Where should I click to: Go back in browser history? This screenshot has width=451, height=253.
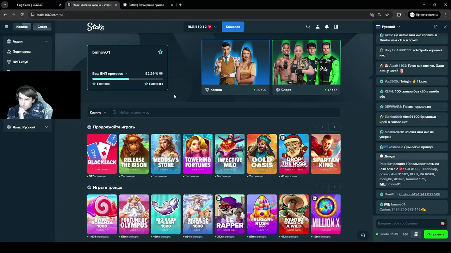[x=5, y=15]
